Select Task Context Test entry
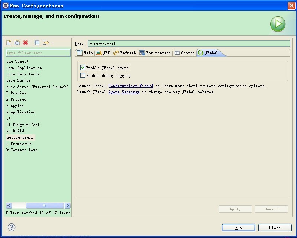 (22, 150)
